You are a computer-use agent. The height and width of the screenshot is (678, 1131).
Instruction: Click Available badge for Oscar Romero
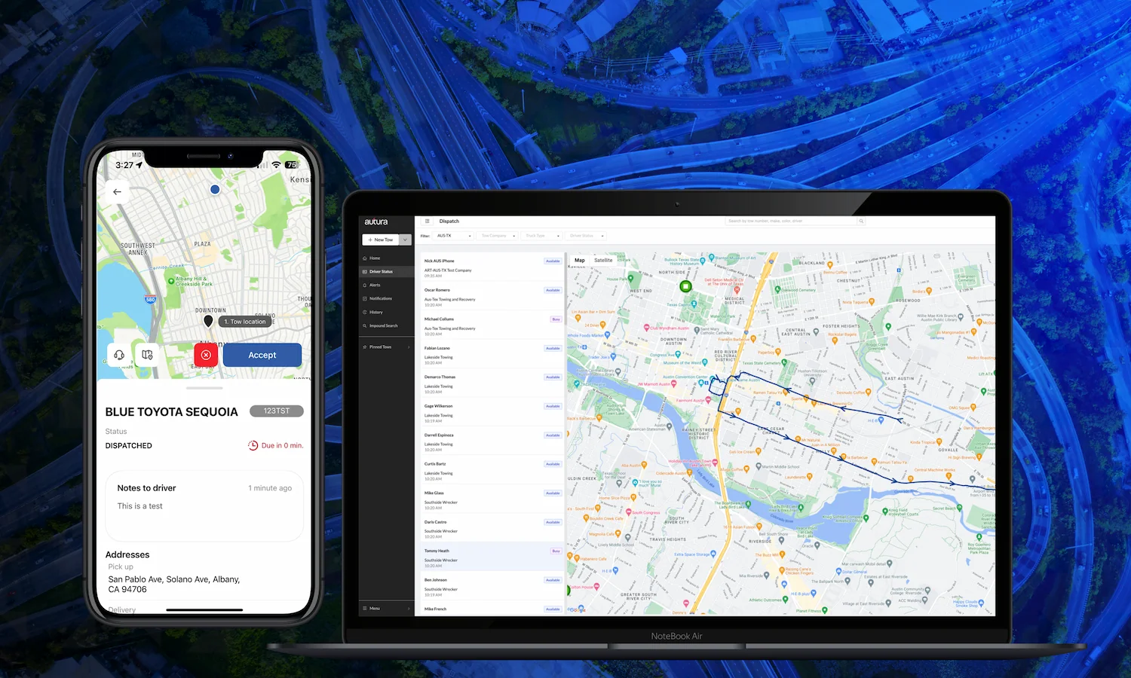(553, 290)
